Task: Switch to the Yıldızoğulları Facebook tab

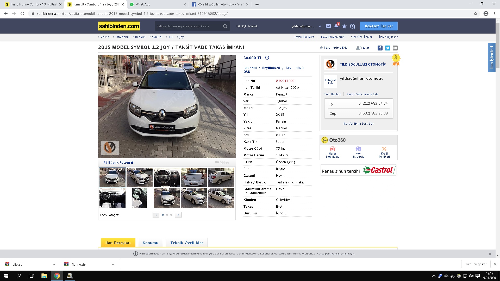Action: (x=220, y=4)
